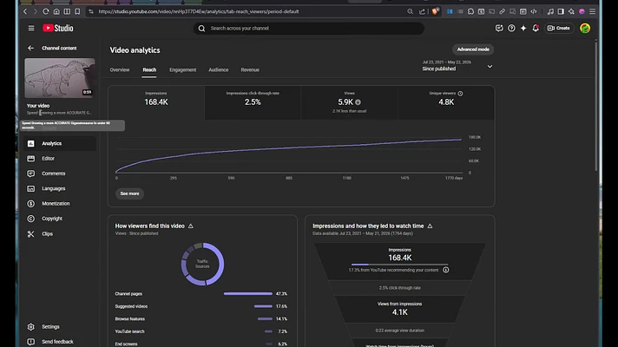Reload the page in browser toolbar

(x=46, y=12)
